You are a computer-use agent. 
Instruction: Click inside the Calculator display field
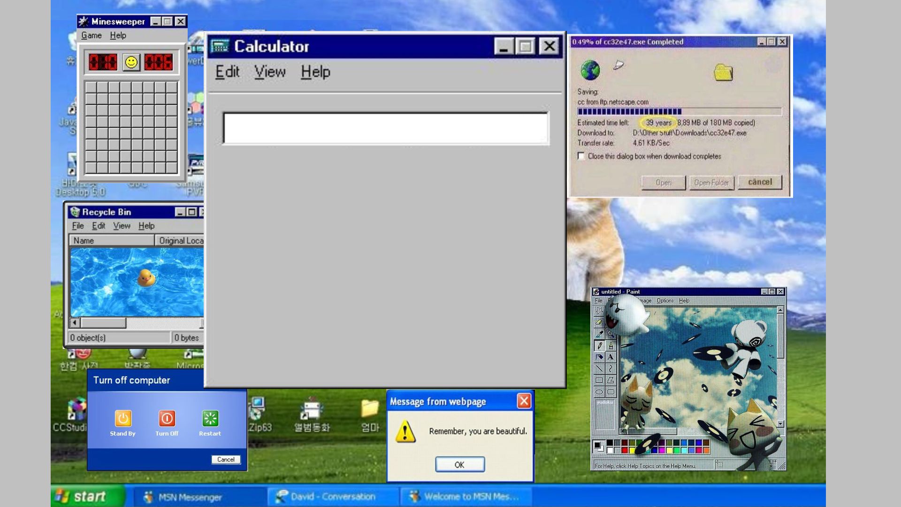point(386,129)
